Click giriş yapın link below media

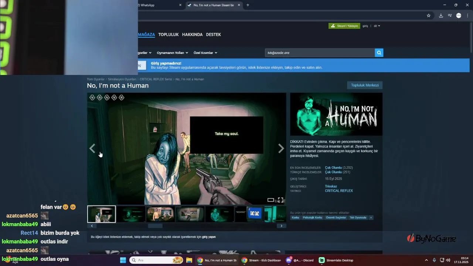pyautogui.click(x=209, y=237)
